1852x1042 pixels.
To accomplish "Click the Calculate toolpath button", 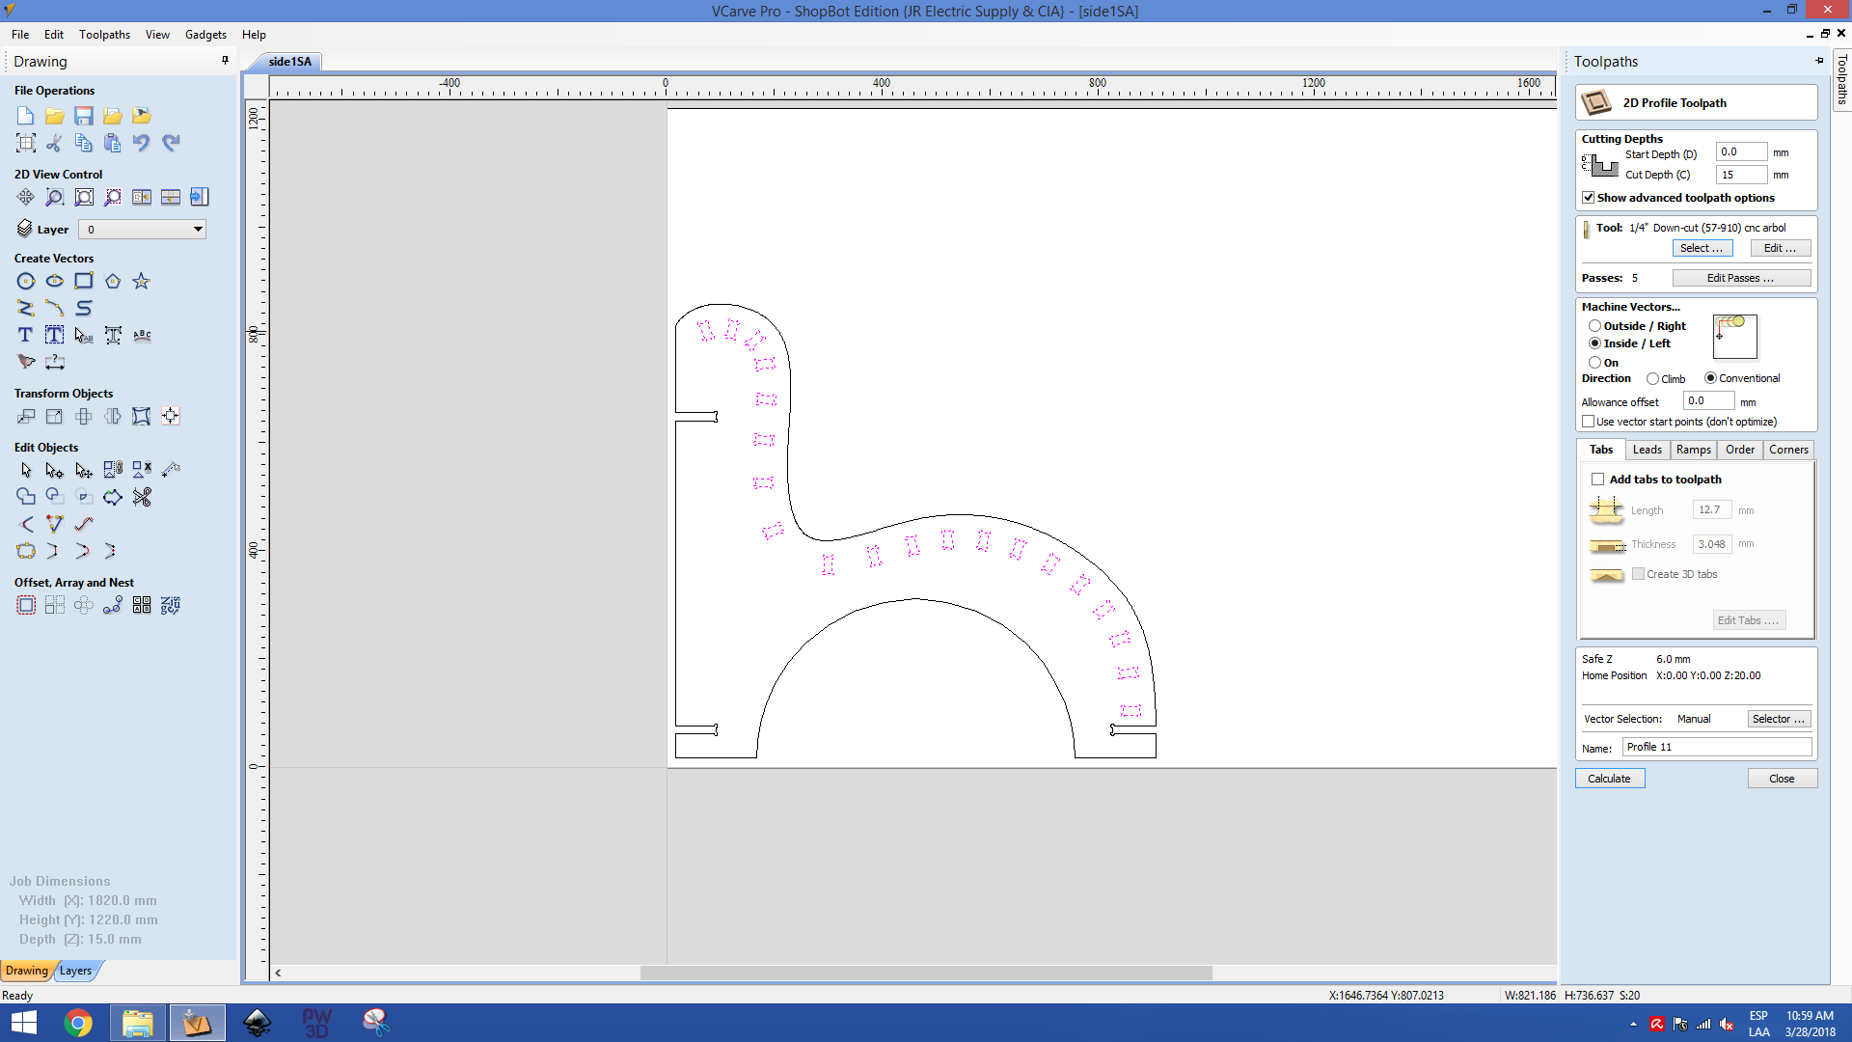I will tap(1609, 779).
